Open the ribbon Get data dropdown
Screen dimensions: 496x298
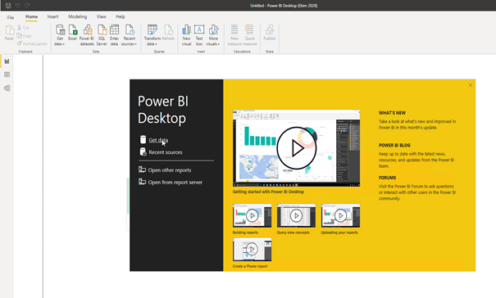click(60, 35)
